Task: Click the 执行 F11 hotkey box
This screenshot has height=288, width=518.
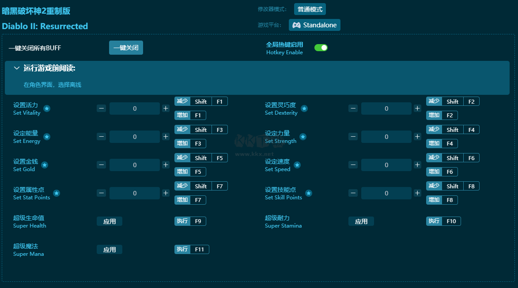Action: tap(192, 249)
